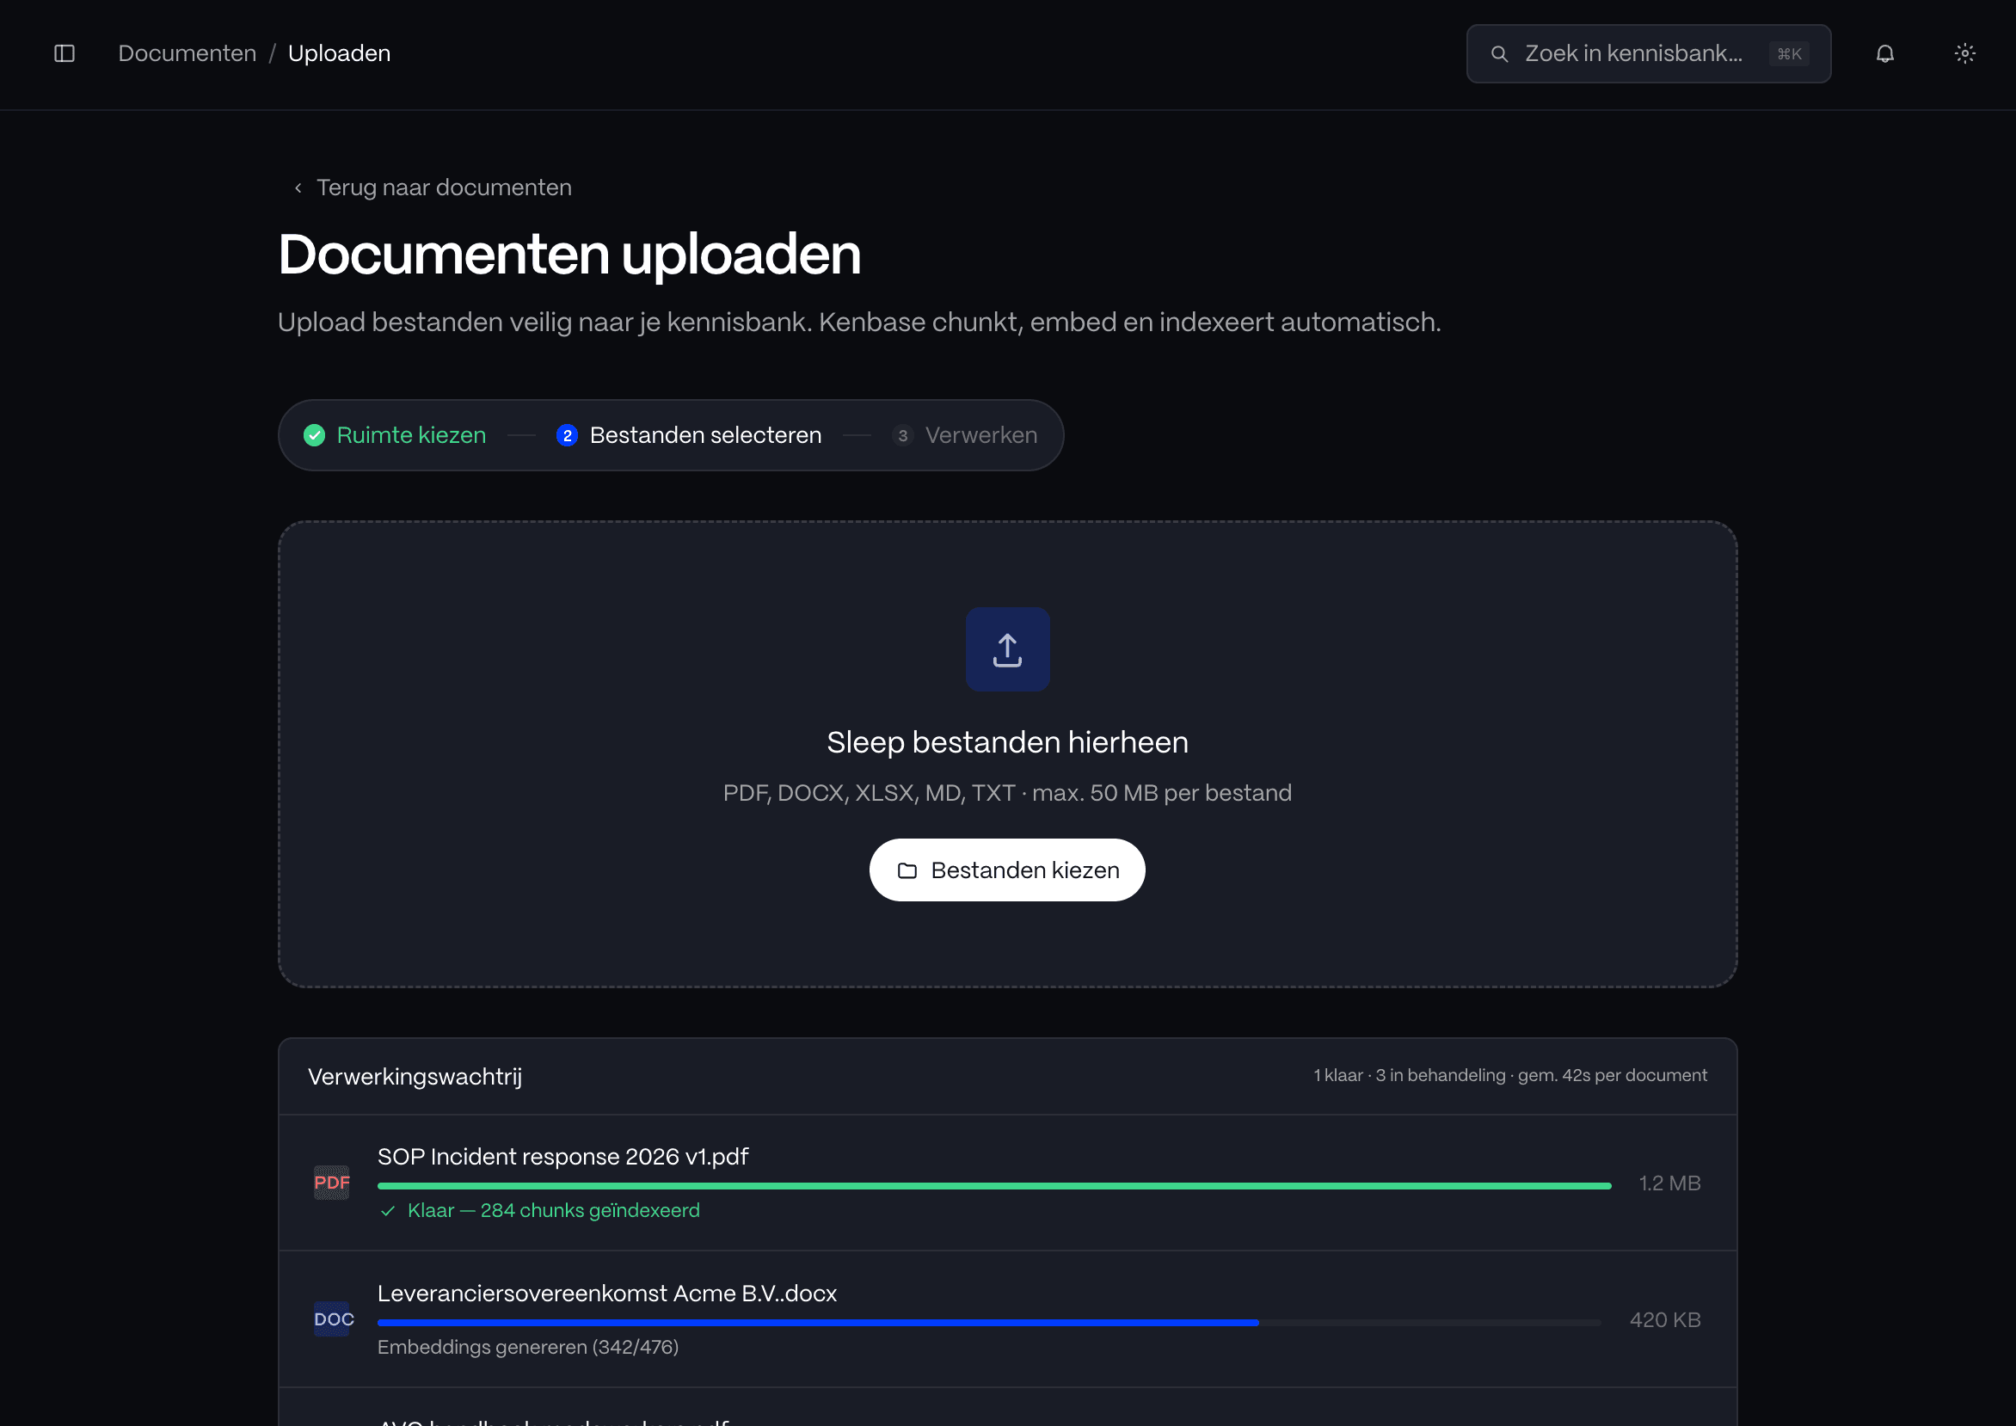Image resolution: width=2016 pixels, height=1426 pixels.
Task: Follow the Terug naar documenten link
Action: [x=444, y=187]
